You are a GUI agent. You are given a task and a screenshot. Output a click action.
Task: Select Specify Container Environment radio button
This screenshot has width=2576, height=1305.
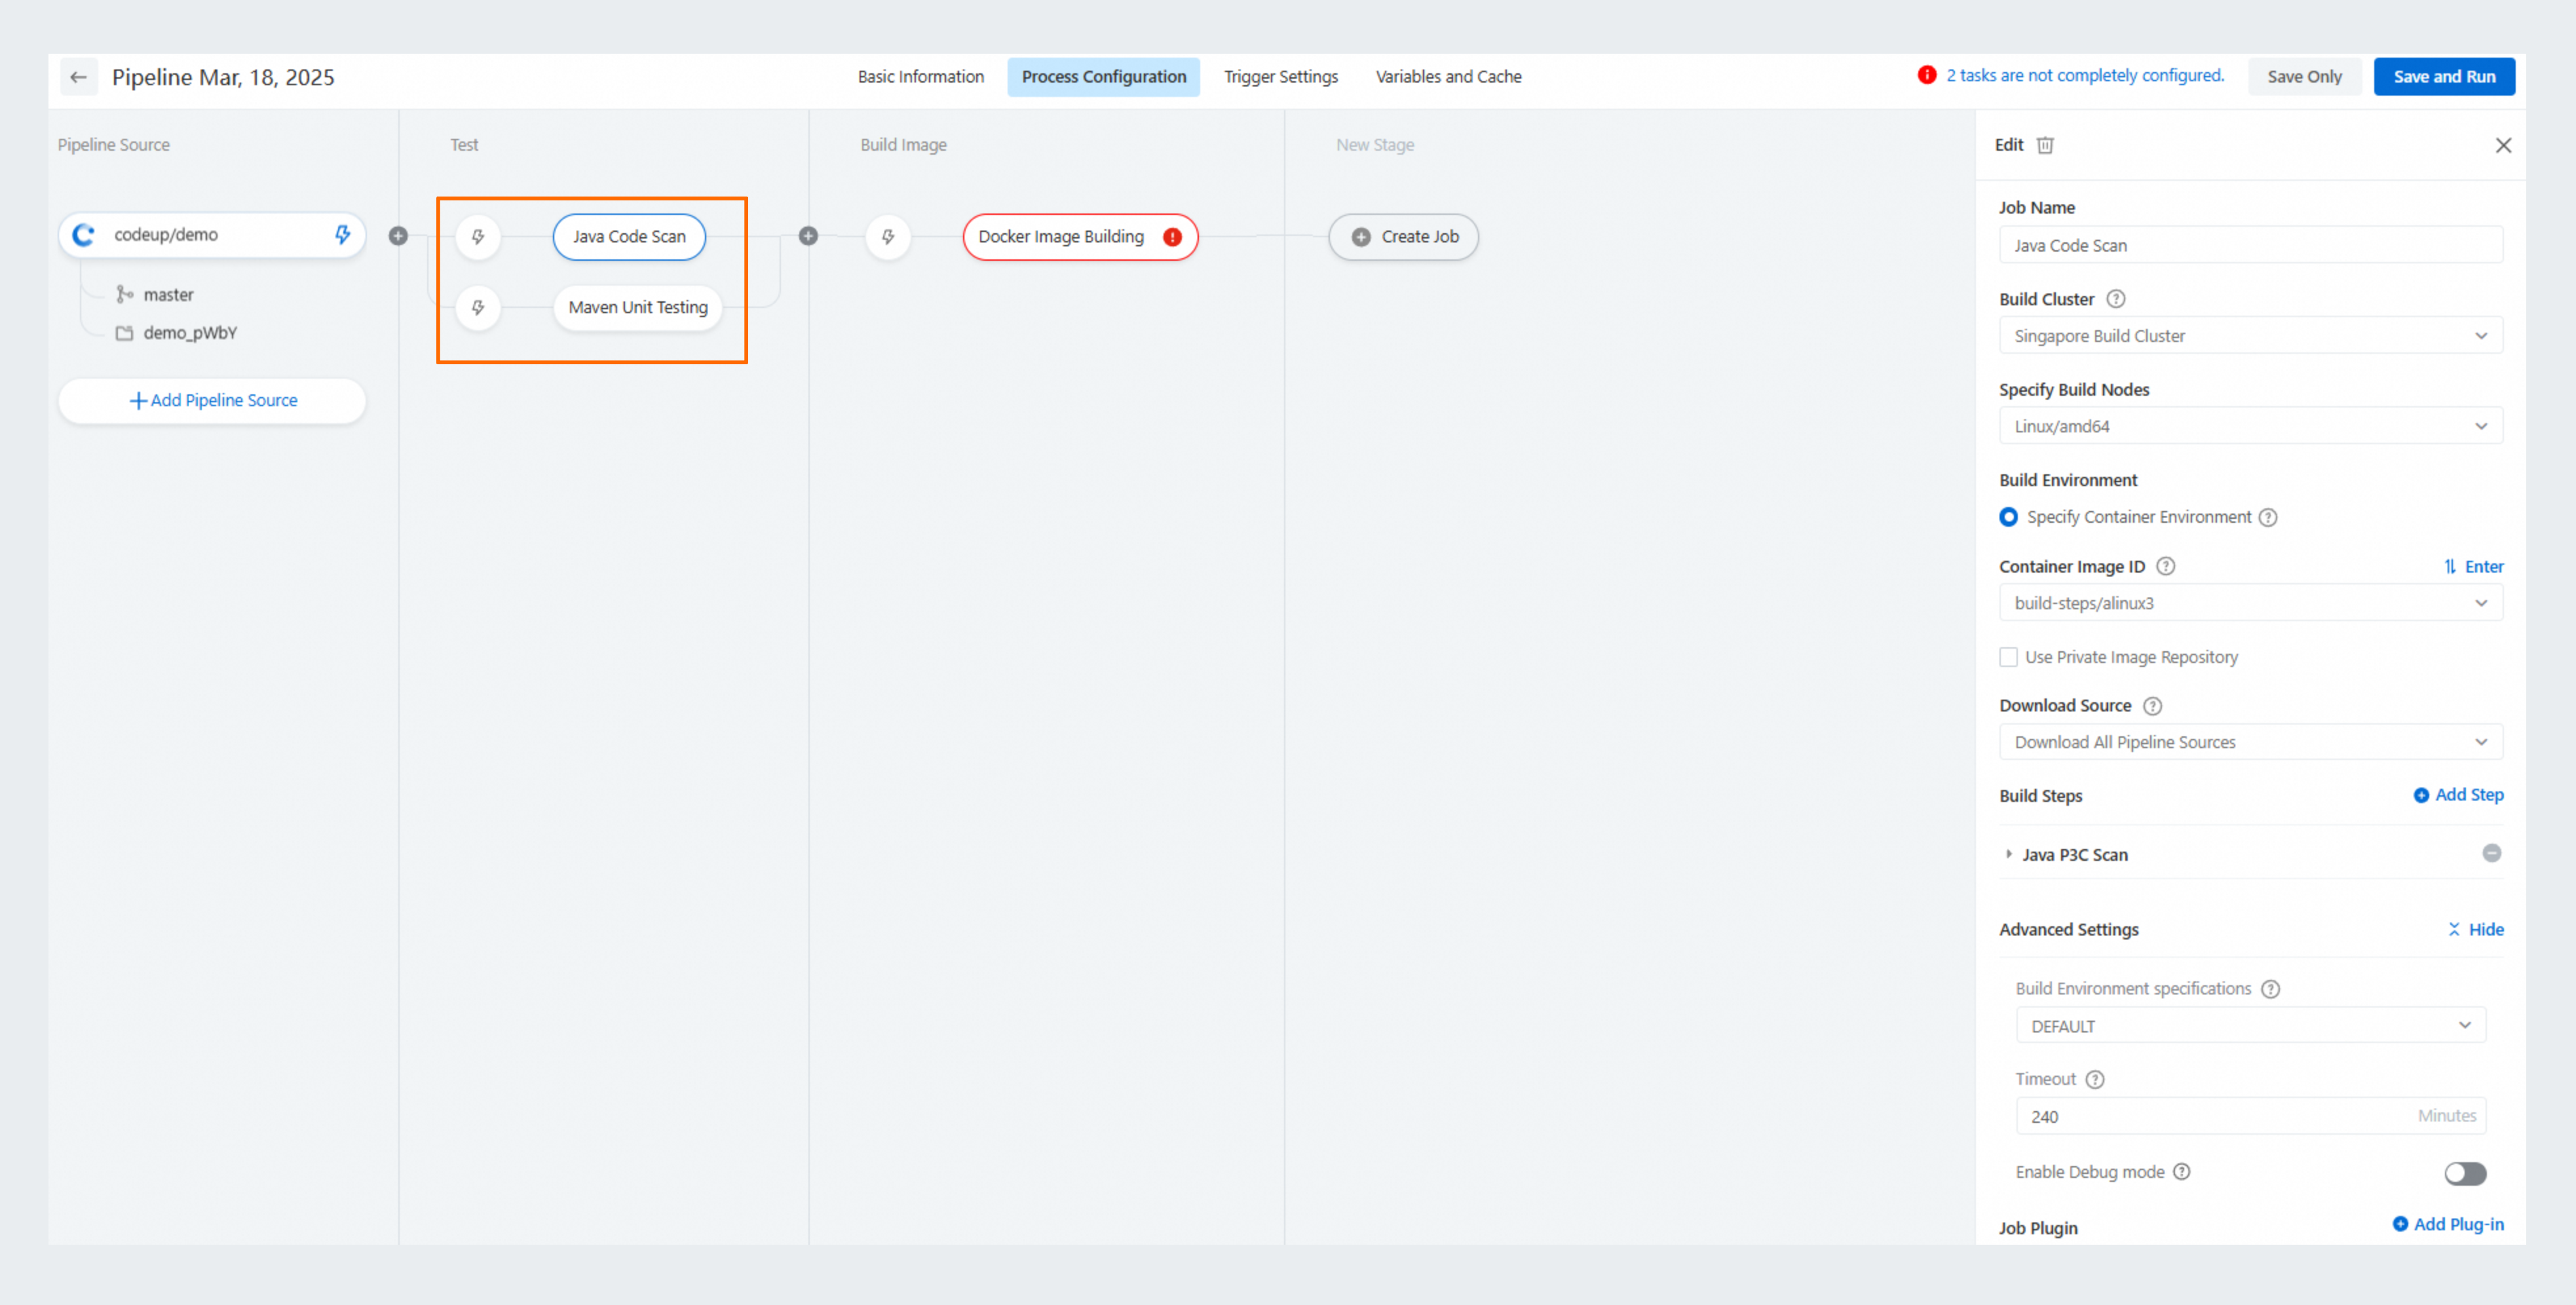click(2008, 517)
